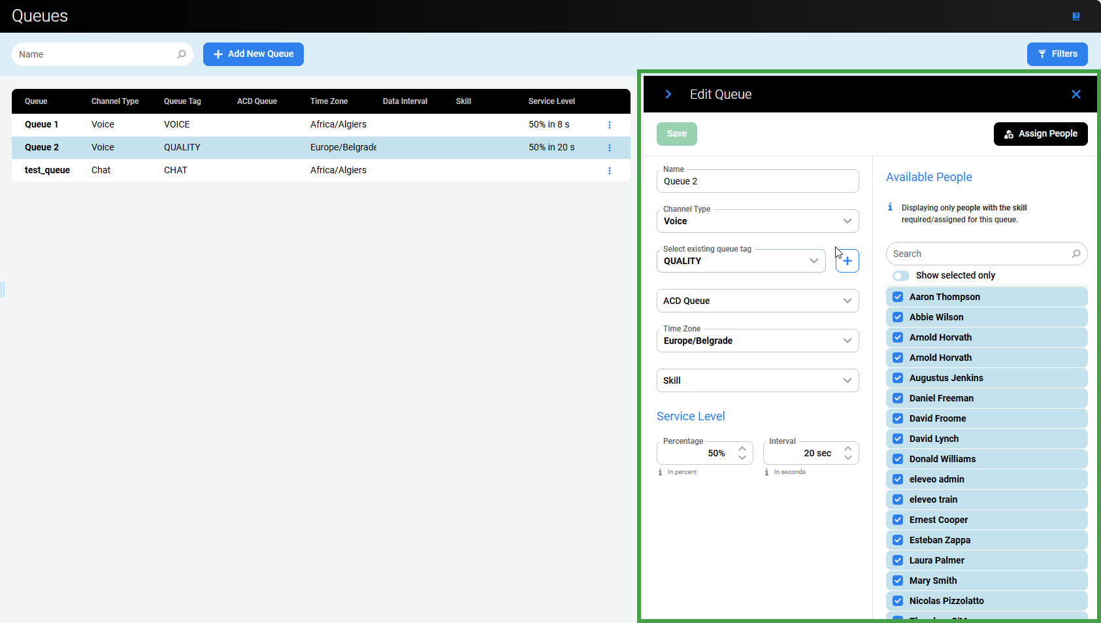Open the three-dot menu for Queue 2
Screen dimensions: 1101x623
tap(610, 148)
